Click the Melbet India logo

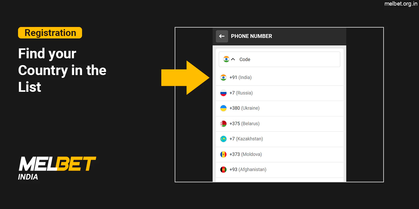[57, 164]
